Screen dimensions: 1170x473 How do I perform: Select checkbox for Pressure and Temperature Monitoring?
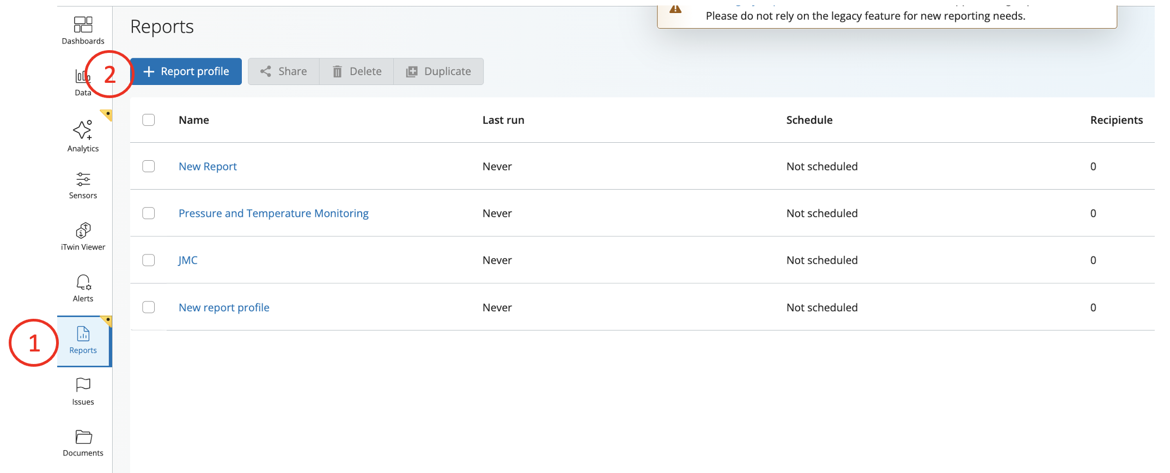pyautogui.click(x=149, y=213)
